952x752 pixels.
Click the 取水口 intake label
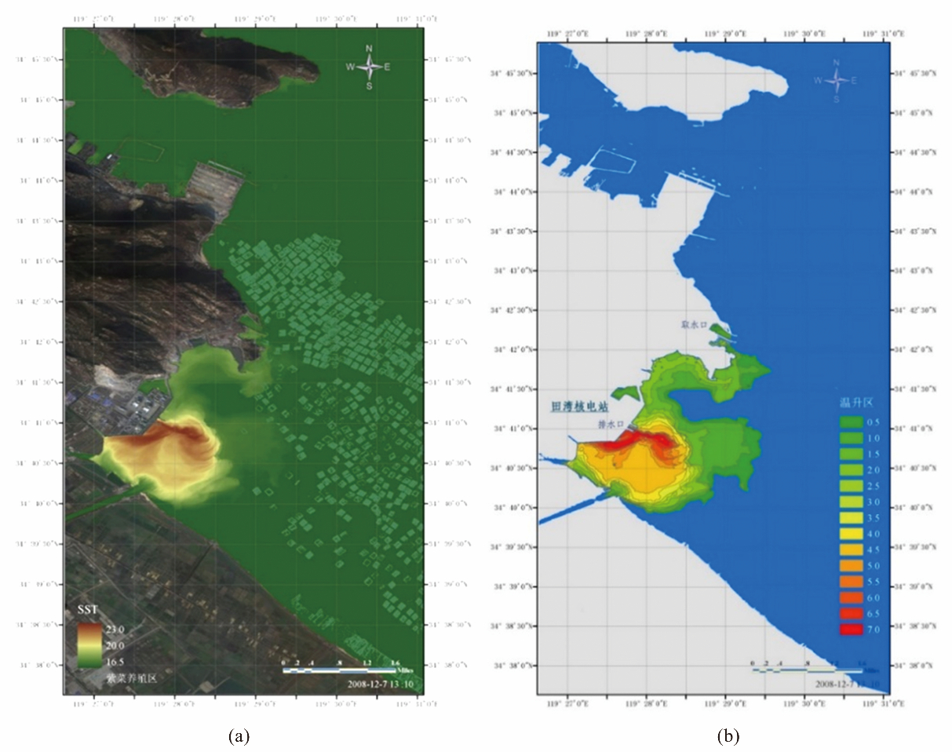click(x=695, y=323)
